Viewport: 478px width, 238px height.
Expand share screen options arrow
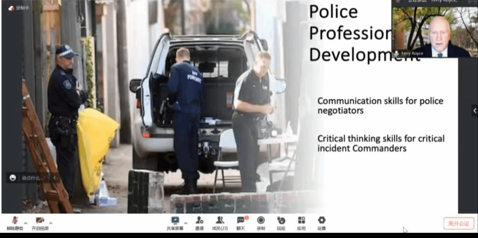pyautogui.click(x=186, y=223)
